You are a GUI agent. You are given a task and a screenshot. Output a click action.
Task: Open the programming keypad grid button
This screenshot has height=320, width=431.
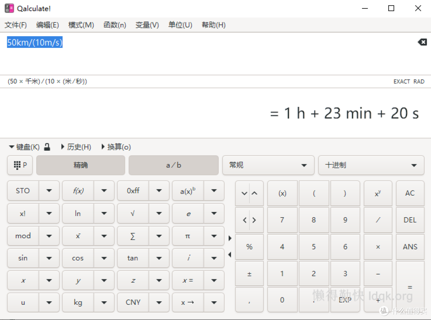[20, 165]
